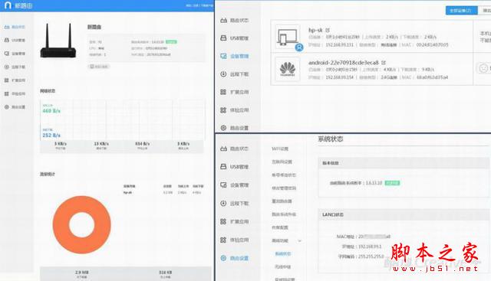Select highlighted 系统状态 submenu entry
Image resolution: width=491 pixels, height=281 pixels.
[x=283, y=253]
